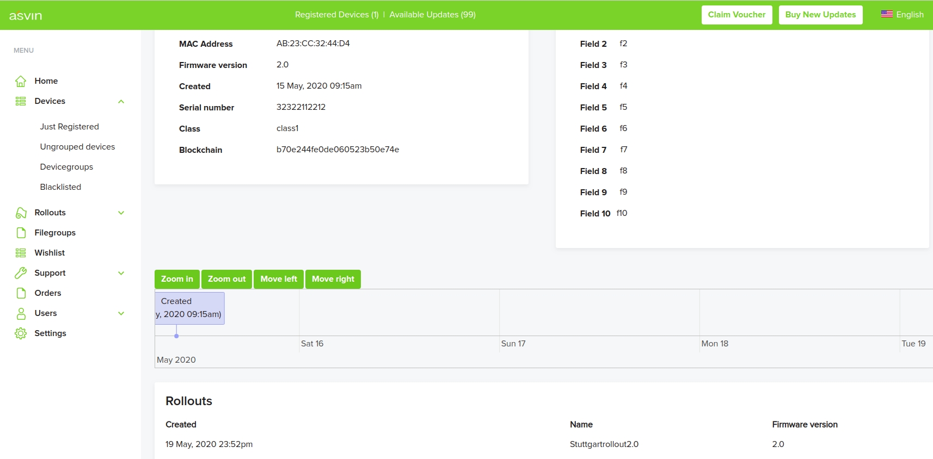Click the Support wrench icon

(21, 273)
